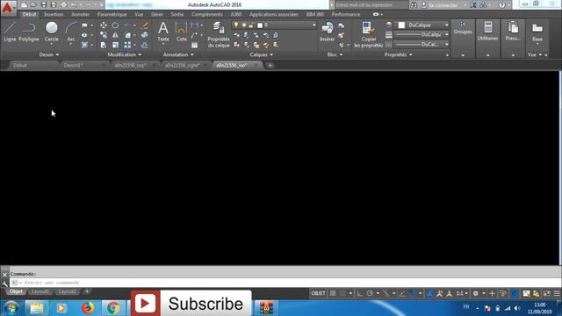Viewport: 562px width, 316px height.
Task: Open the Base view panel
Action: [537, 32]
